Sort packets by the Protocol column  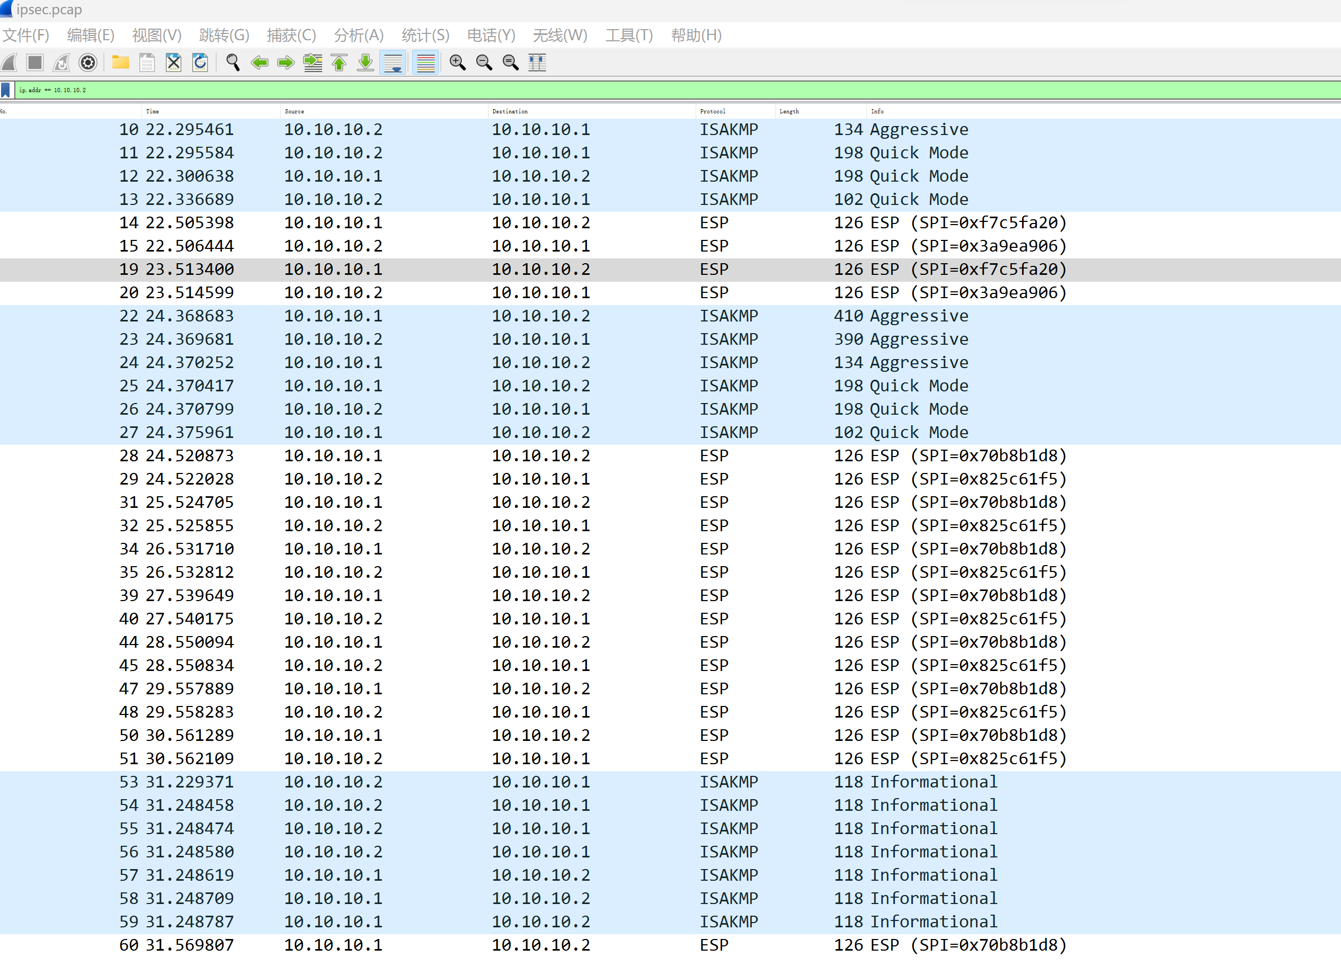[713, 111]
